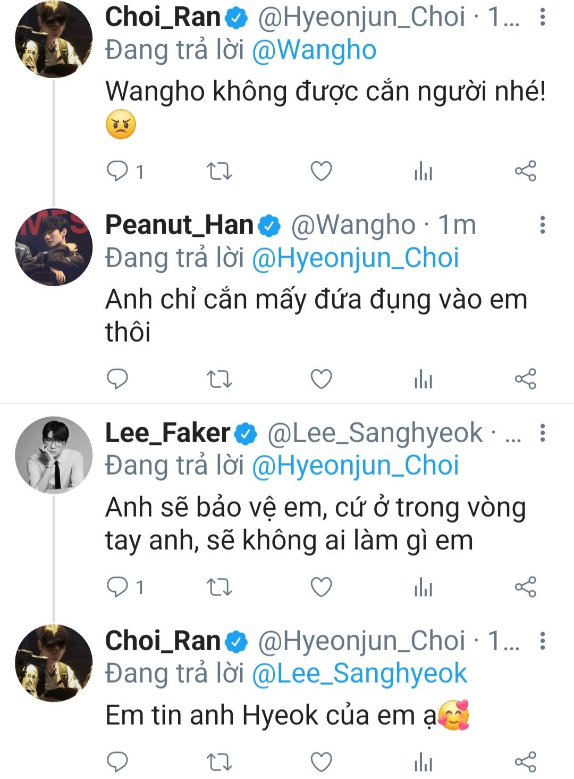This screenshot has height=779, width=574.
Task: Reply to Choi_Ran's "Em tin anh Hyeok" tweet
Action: tap(118, 762)
